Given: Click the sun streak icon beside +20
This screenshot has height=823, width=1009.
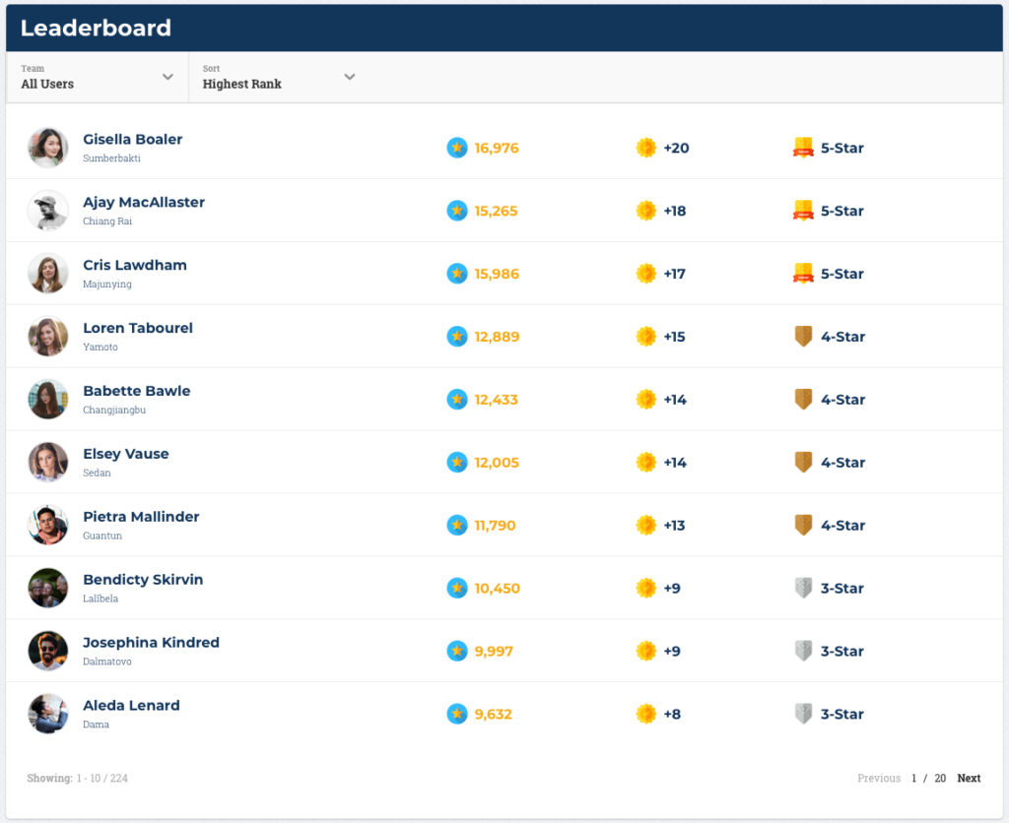Looking at the screenshot, I should tap(646, 148).
